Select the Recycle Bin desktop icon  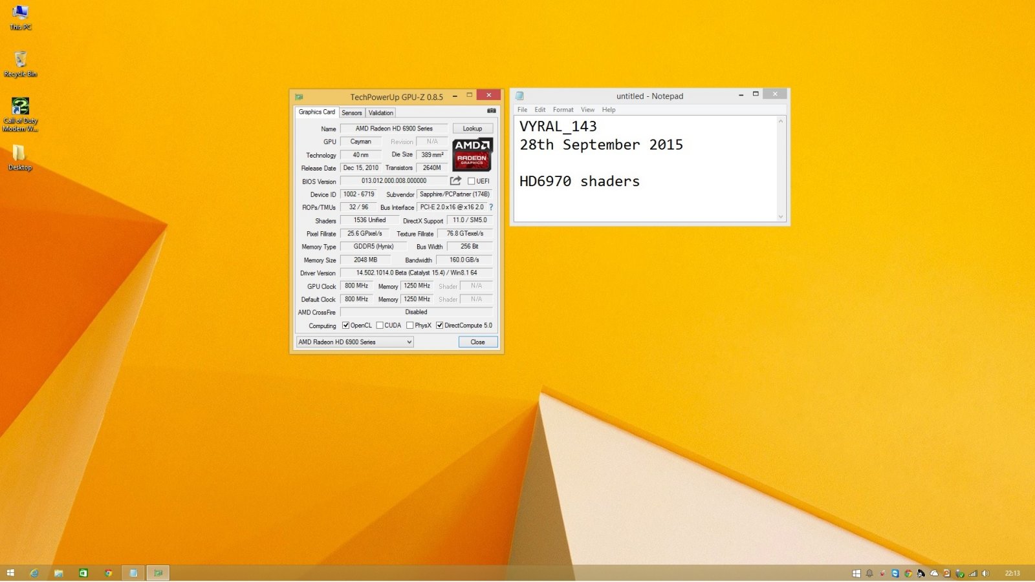(x=20, y=64)
